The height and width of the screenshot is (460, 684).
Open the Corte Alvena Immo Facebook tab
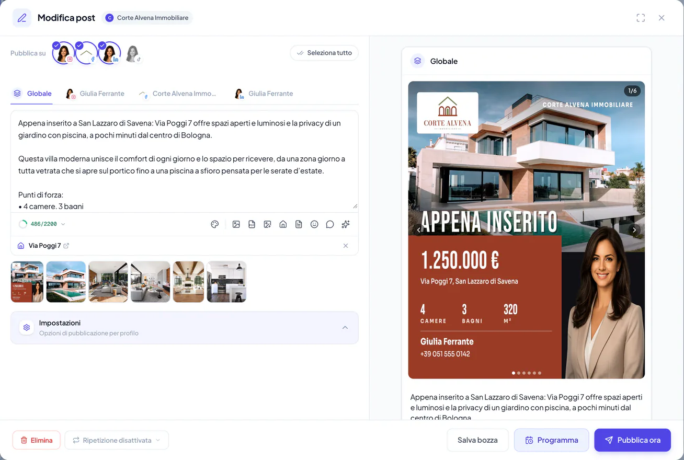pyautogui.click(x=177, y=94)
